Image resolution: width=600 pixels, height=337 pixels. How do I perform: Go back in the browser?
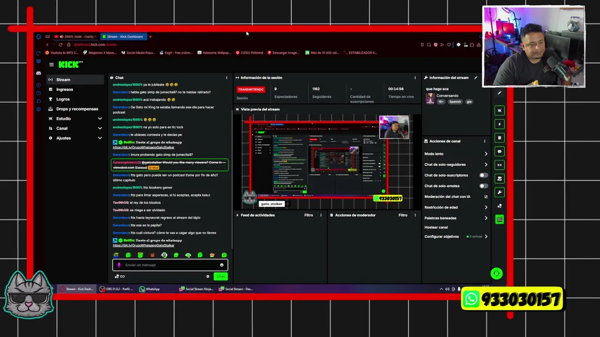[x=47, y=44]
